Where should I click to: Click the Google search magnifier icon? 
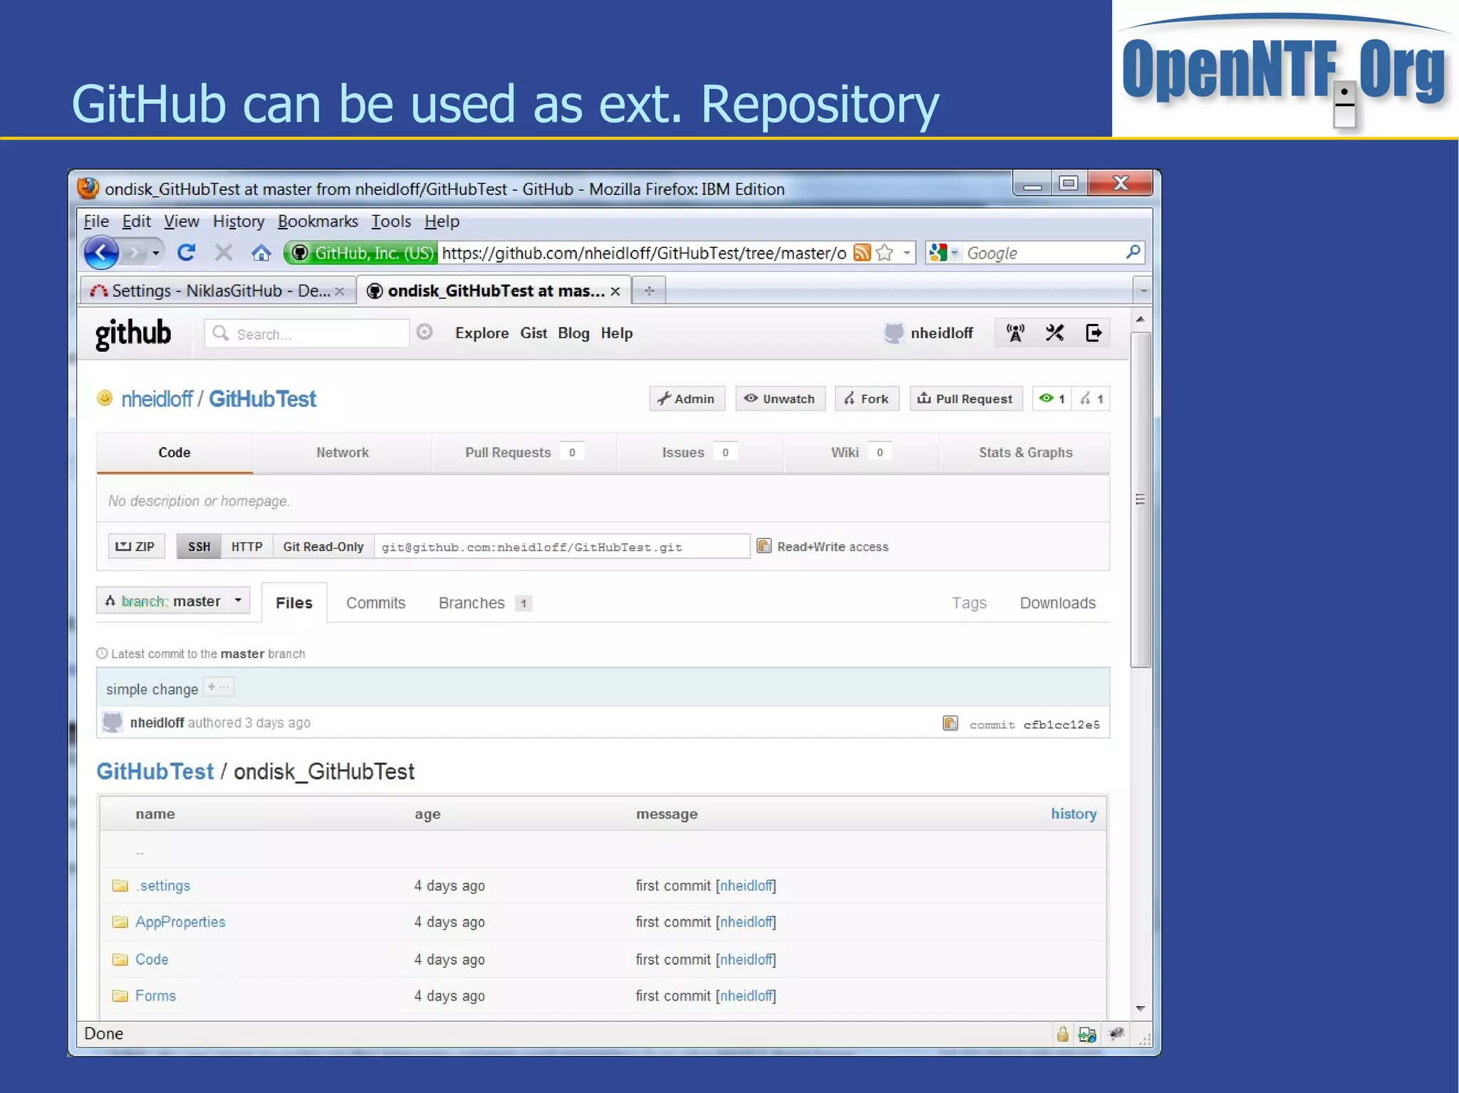1133,252
